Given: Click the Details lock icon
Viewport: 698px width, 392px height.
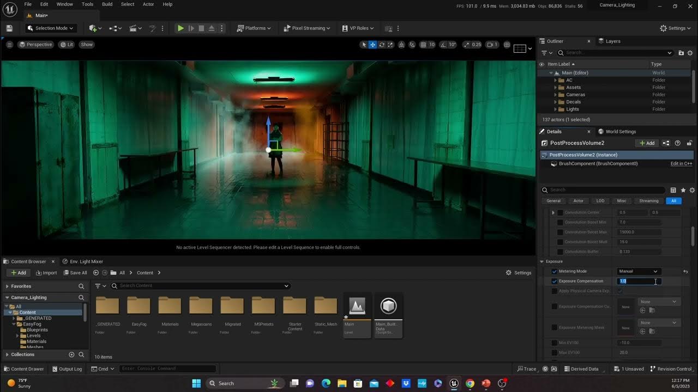Looking at the screenshot, I should pos(689,143).
